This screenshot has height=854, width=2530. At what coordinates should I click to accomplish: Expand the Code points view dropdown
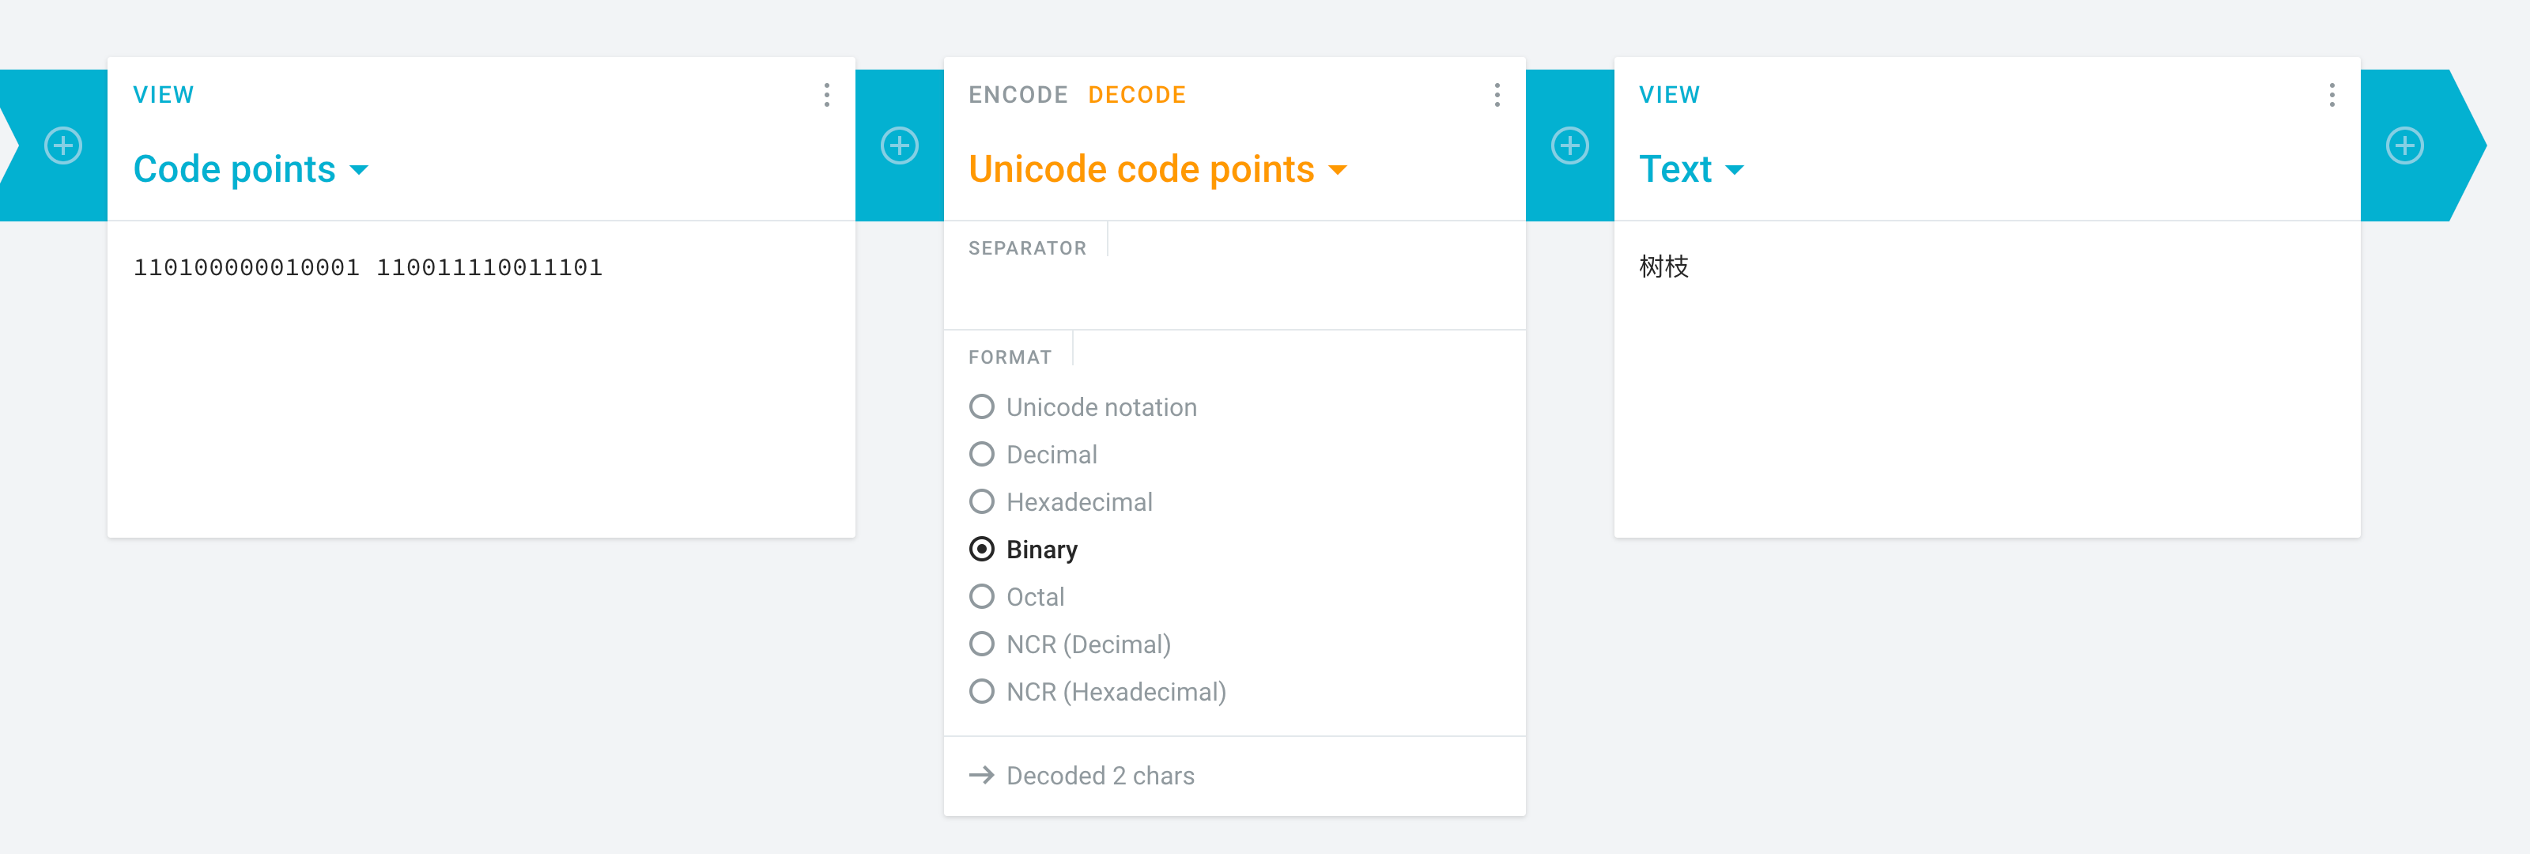pyautogui.click(x=251, y=169)
